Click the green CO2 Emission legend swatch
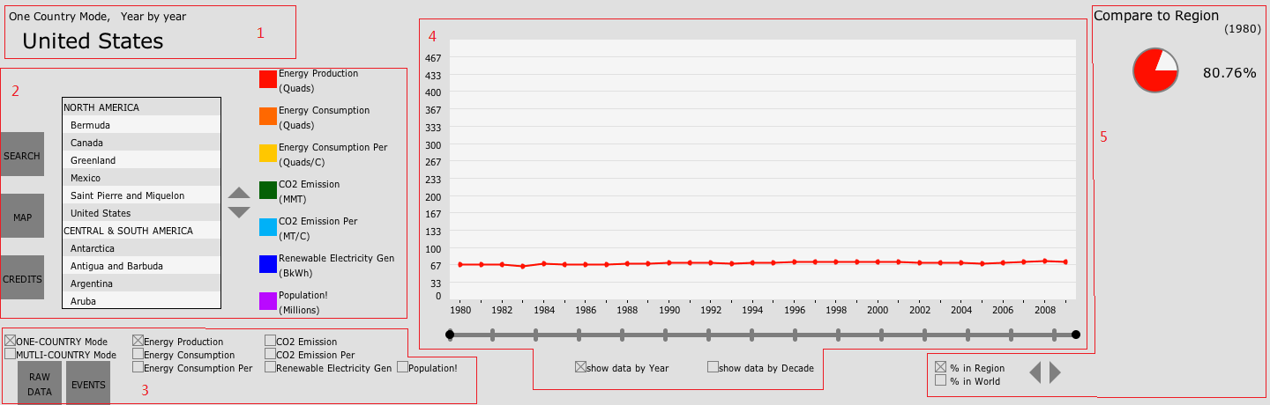This screenshot has width=1270, height=405. (x=268, y=190)
